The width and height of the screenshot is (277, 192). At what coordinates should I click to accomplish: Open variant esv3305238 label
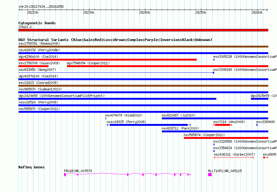(x=245, y=57)
